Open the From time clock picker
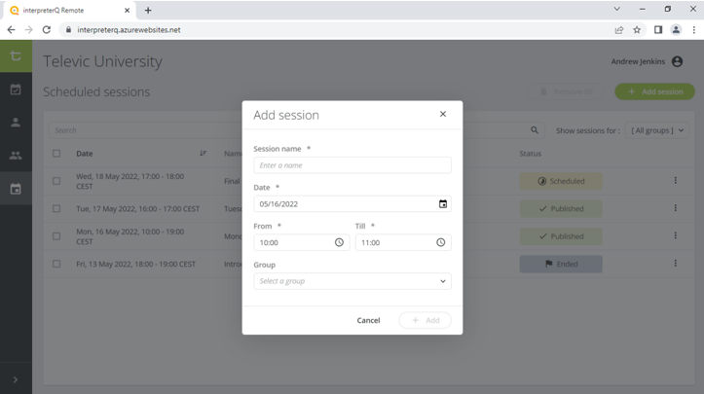 click(x=339, y=242)
